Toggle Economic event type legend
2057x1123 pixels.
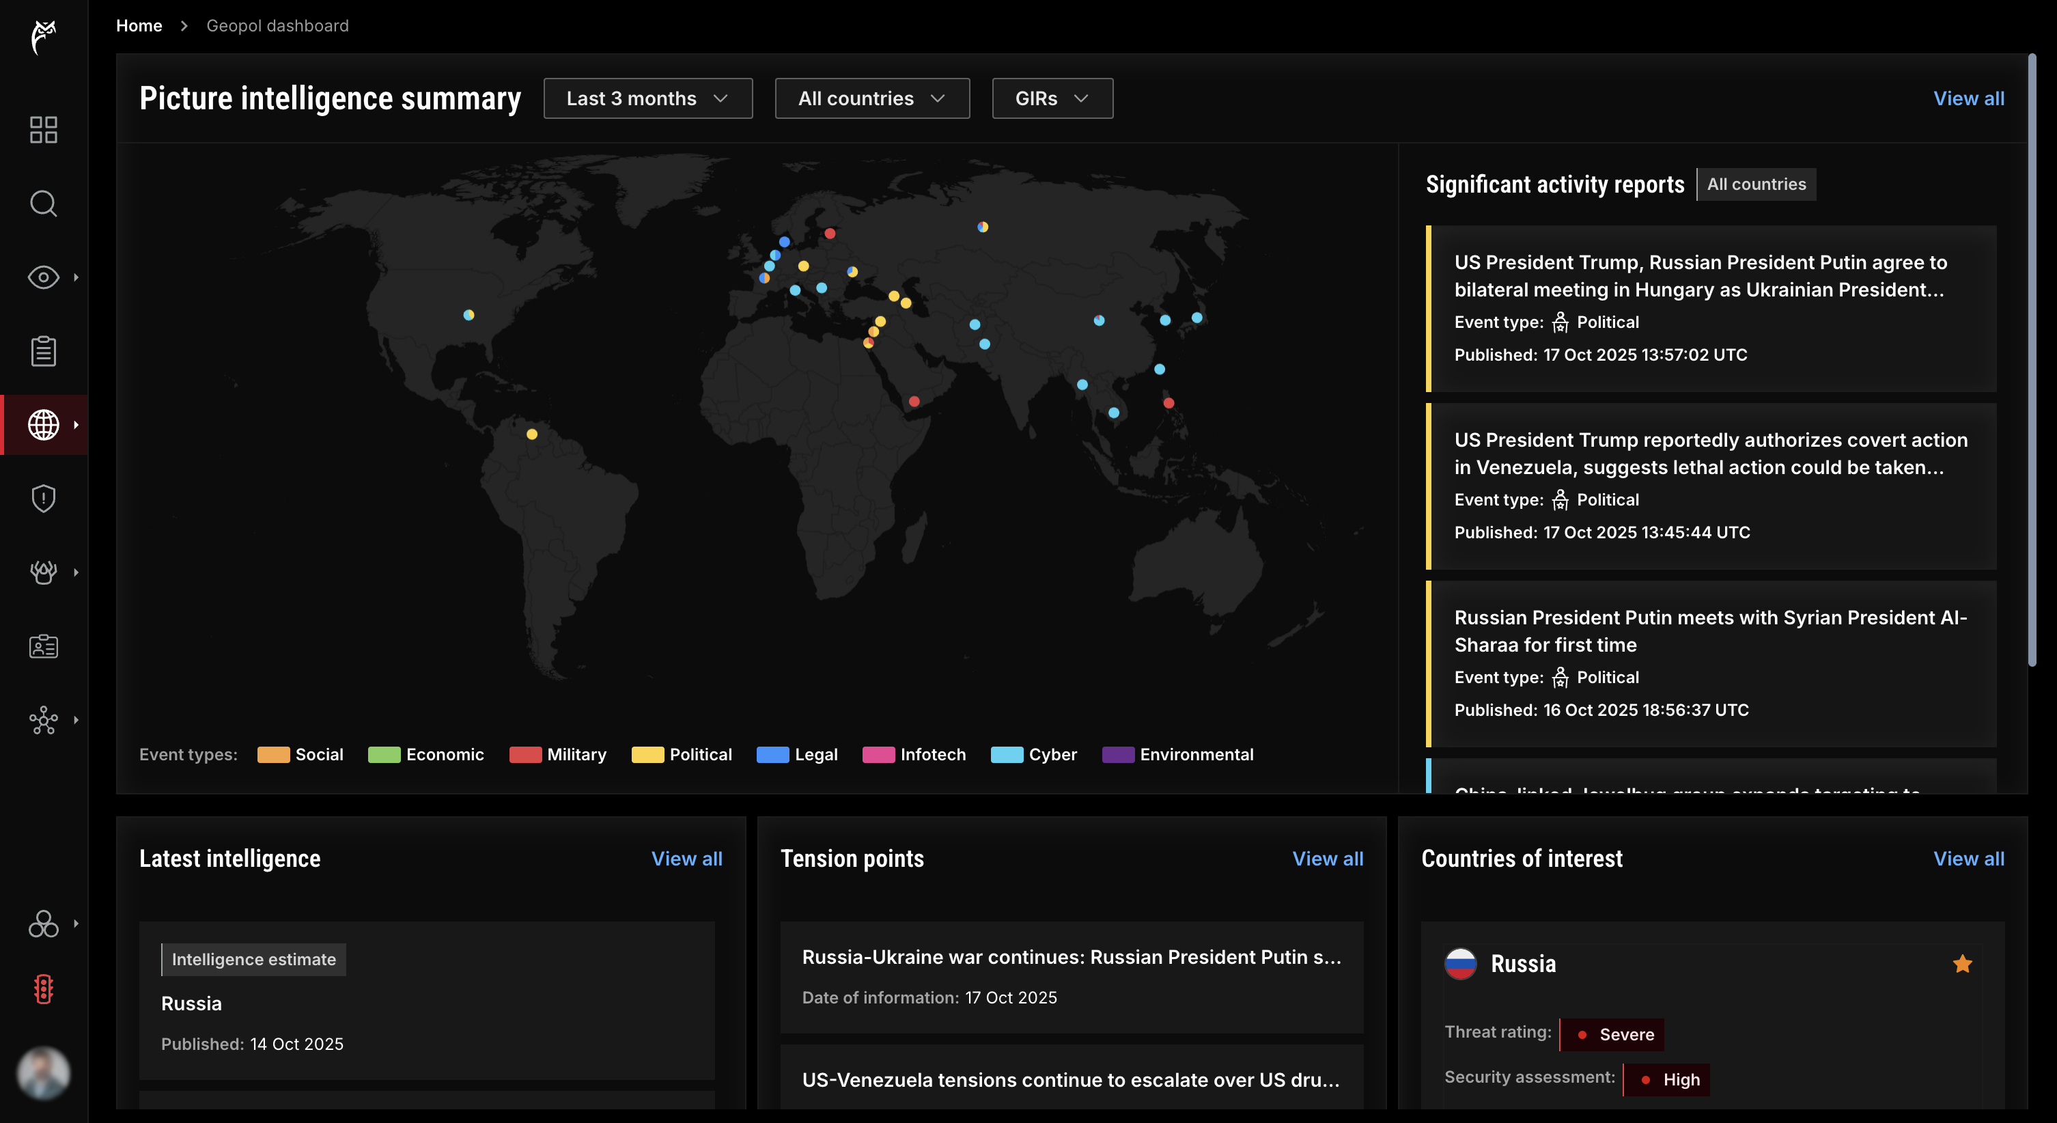[425, 755]
